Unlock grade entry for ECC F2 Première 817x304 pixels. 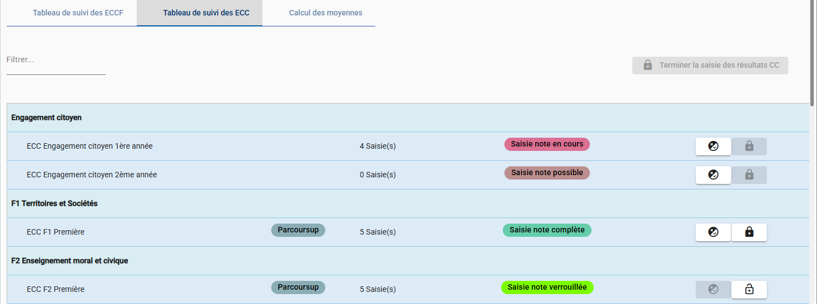click(749, 289)
